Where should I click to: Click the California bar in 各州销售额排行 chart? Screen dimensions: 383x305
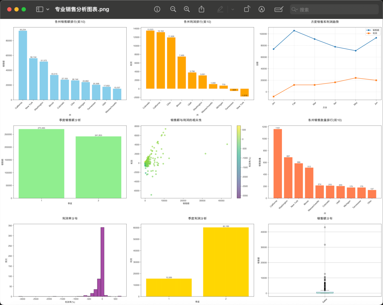coord(23,66)
